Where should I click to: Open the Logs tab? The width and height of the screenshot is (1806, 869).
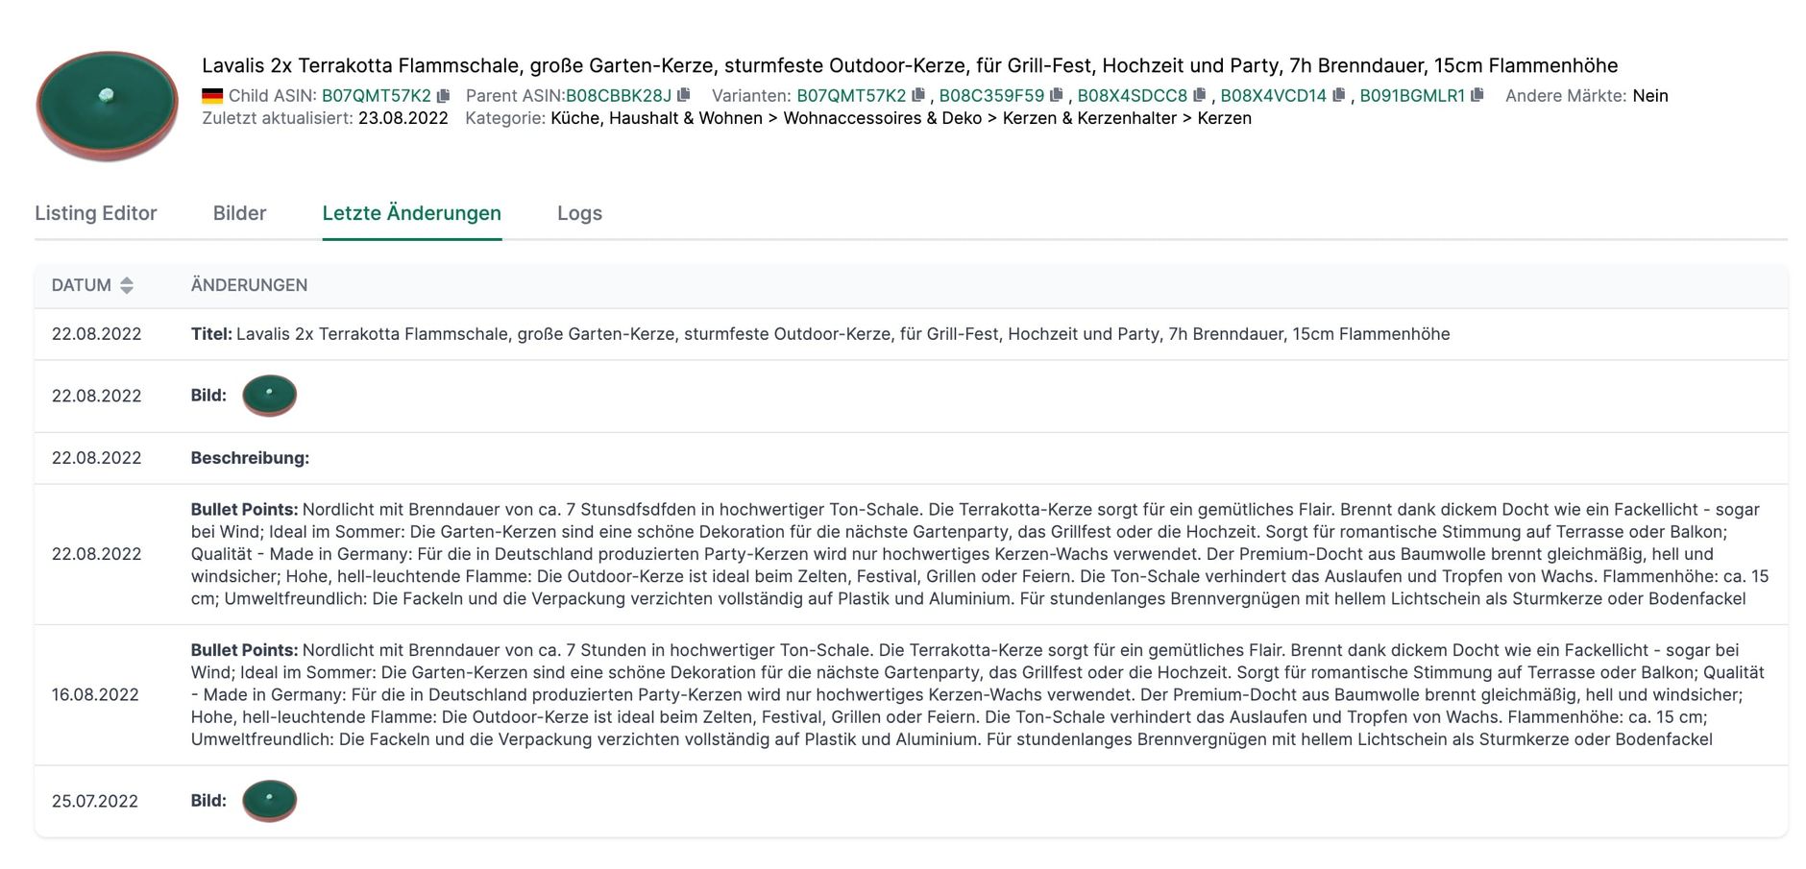pyautogui.click(x=579, y=213)
